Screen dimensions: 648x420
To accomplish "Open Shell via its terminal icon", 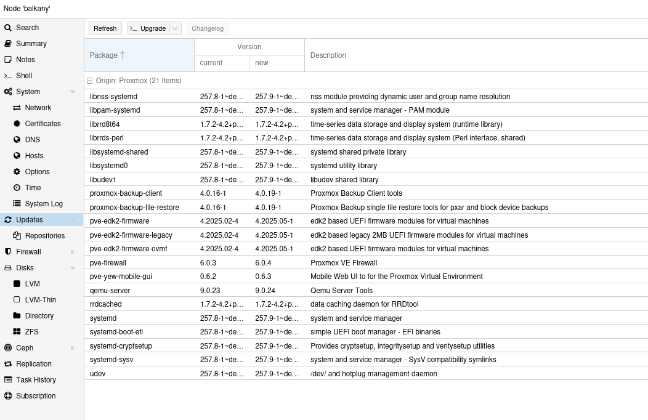I will (8, 76).
